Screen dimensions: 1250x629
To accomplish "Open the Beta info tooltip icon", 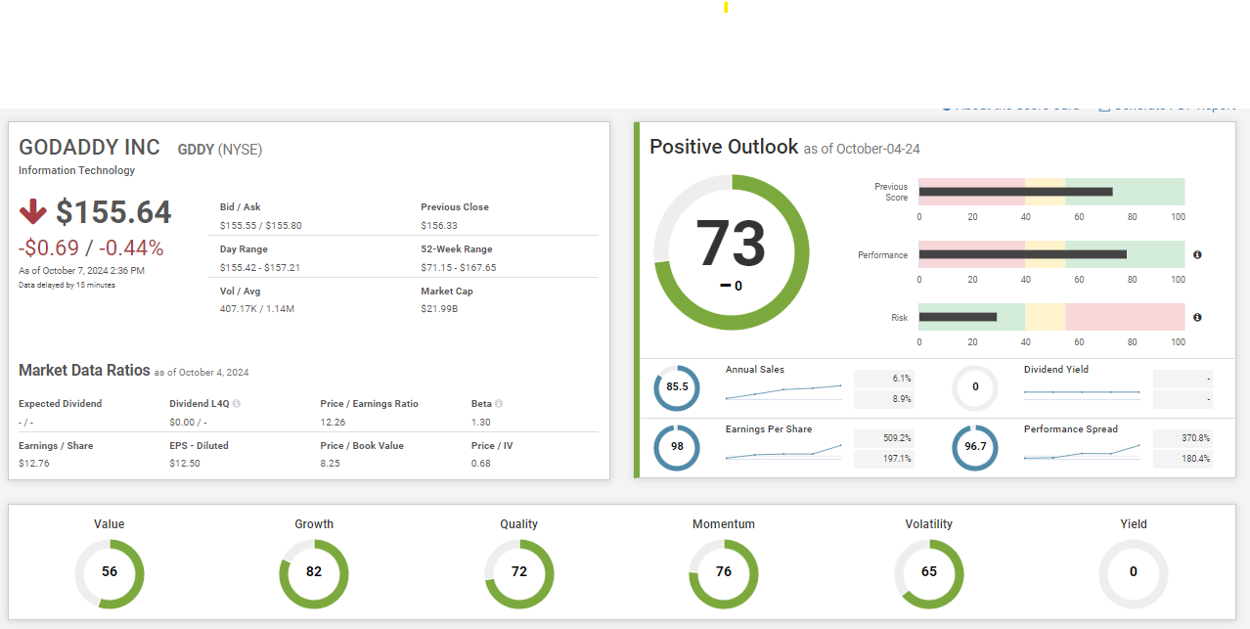I will [x=499, y=403].
